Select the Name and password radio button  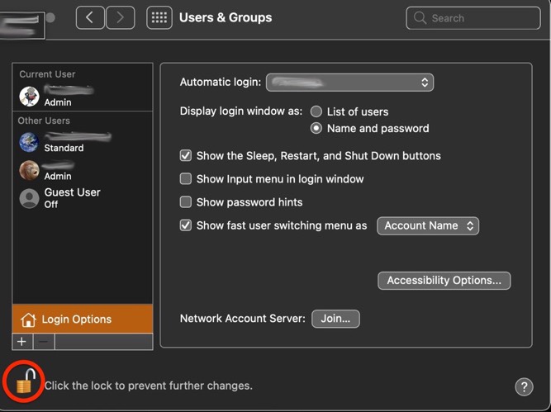click(316, 128)
